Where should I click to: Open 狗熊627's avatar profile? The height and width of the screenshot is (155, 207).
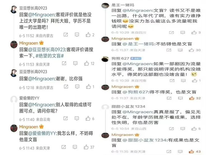click(x=105, y=59)
